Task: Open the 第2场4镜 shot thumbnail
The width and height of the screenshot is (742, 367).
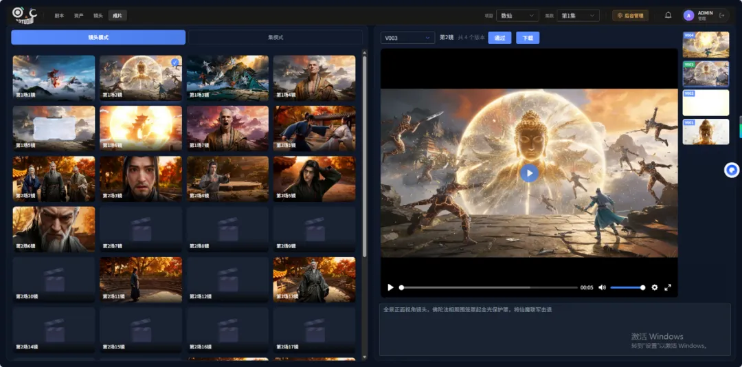Action: tap(227, 179)
